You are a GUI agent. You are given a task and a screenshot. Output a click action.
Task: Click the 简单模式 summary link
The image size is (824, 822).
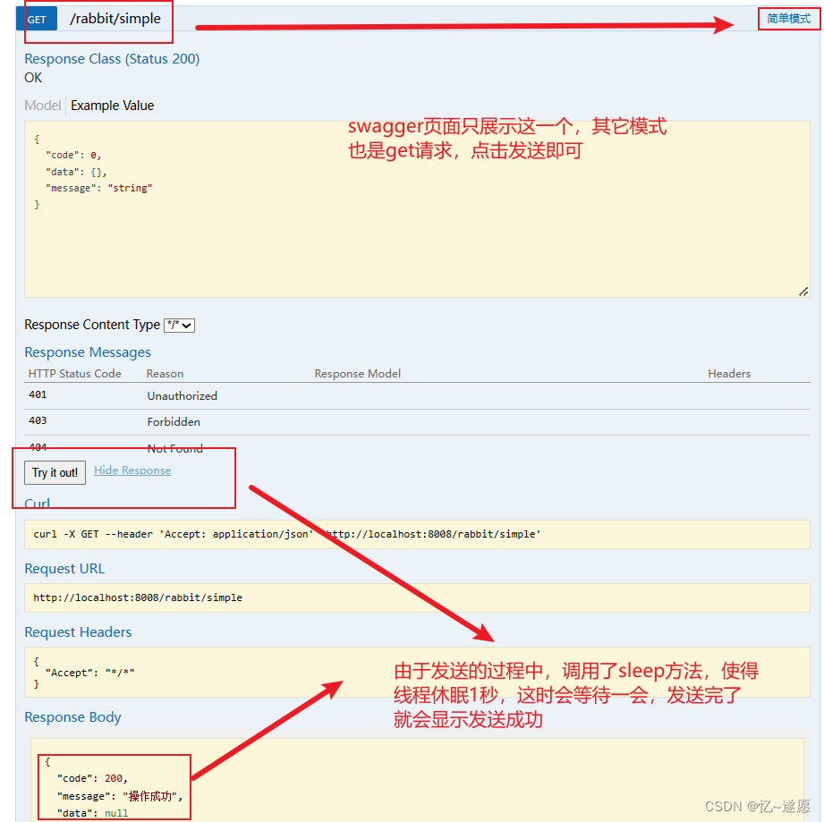(788, 19)
